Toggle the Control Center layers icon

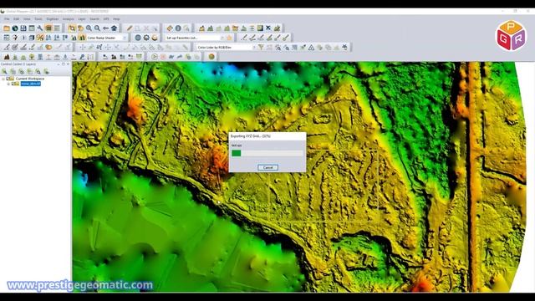pos(48,28)
